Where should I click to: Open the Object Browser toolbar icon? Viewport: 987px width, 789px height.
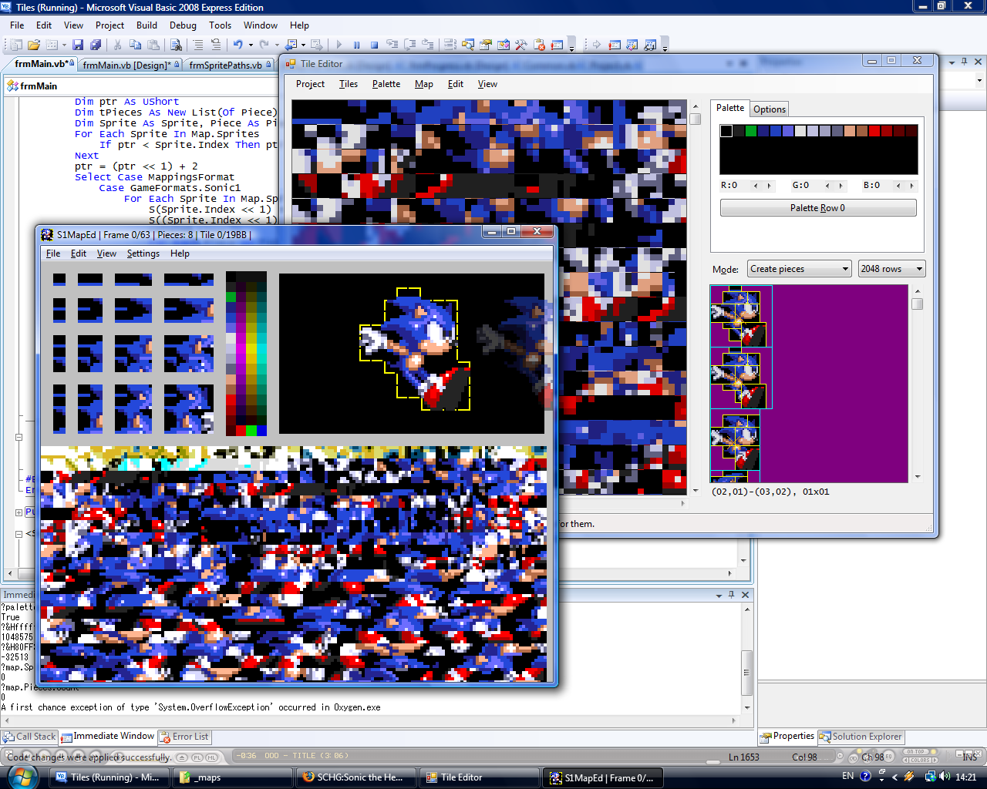pyautogui.click(x=504, y=45)
